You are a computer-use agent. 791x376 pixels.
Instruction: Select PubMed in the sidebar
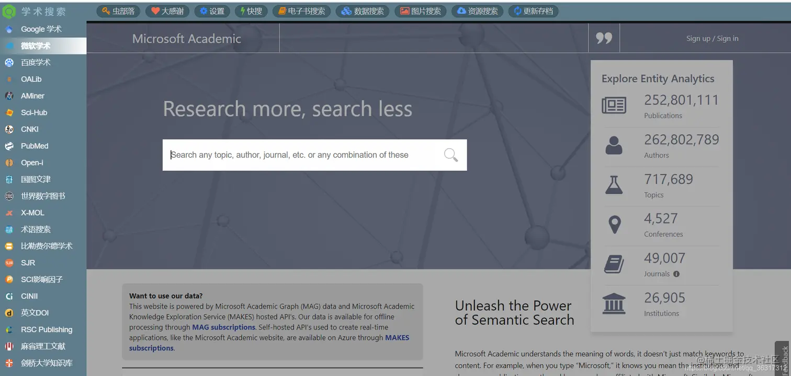click(43, 146)
